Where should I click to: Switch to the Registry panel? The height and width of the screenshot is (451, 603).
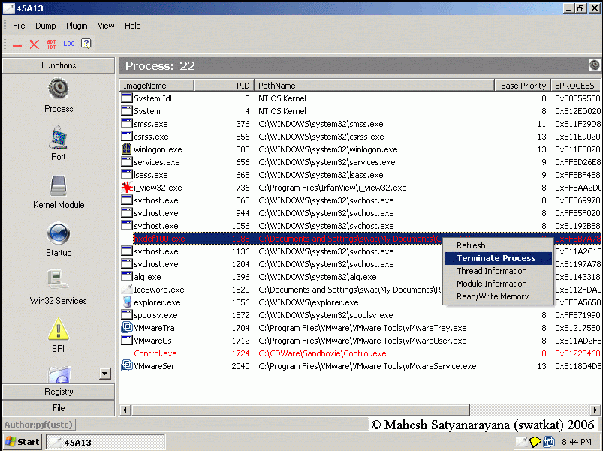tap(59, 392)
